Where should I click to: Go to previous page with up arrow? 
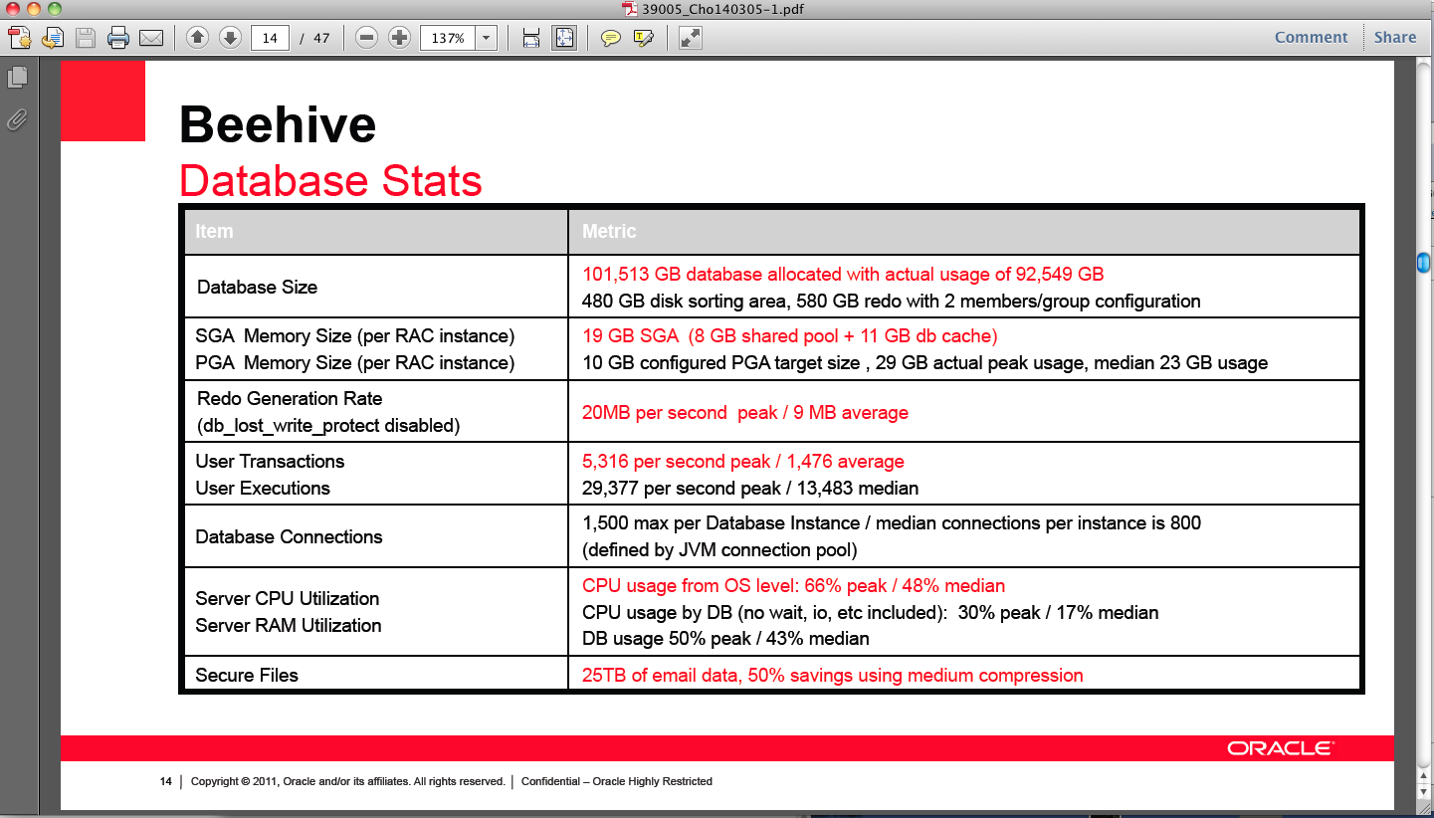[x=197, y=38]
